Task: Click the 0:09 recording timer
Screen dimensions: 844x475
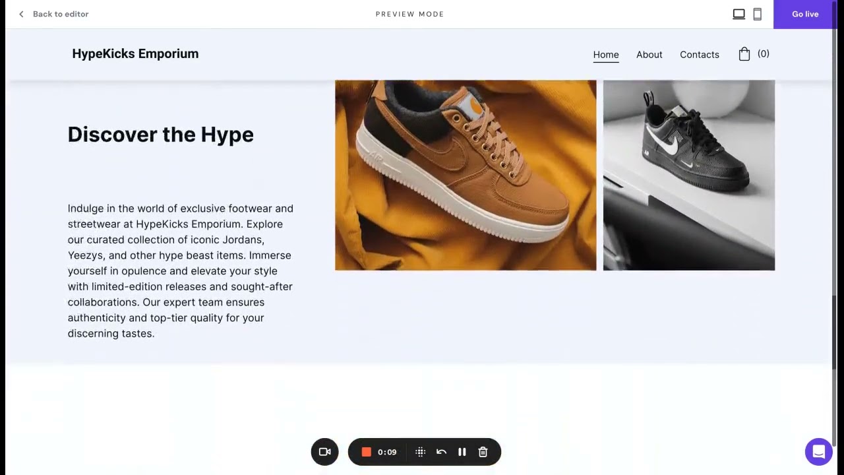Action: coord(387,452)
